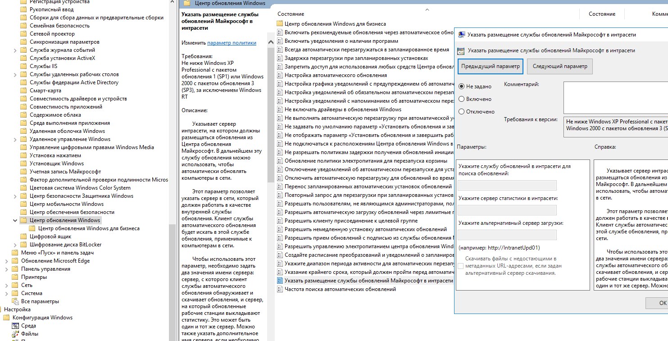
Task: Click policy icon for Включить уведомления о наличии программ
Action: pyautogui.click(x=280, y=41)
